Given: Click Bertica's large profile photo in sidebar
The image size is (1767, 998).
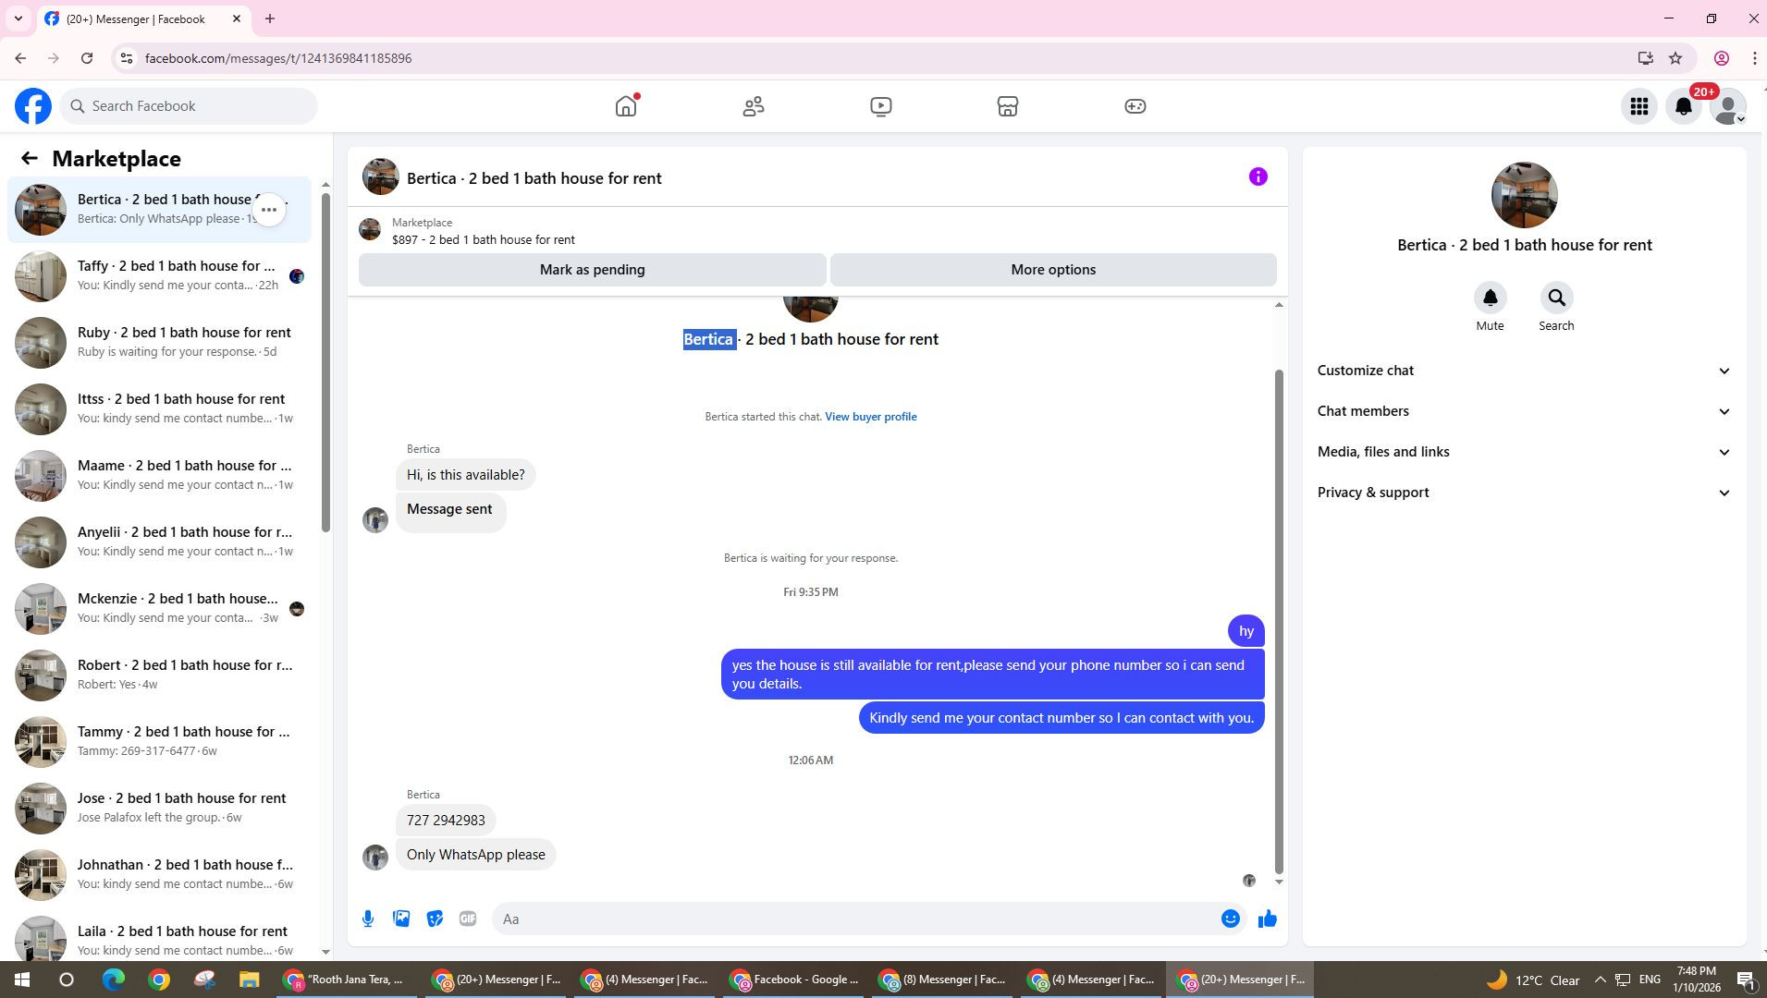Looking at the screenshot, I should (x=1524, y=195).
